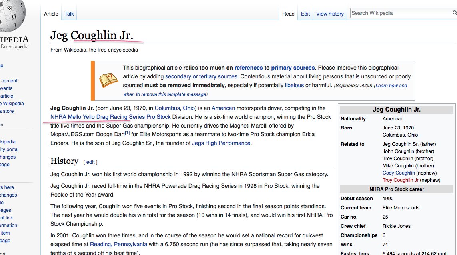Click the 'content' sidebar link
457x255 pixels.
(9, 81)
